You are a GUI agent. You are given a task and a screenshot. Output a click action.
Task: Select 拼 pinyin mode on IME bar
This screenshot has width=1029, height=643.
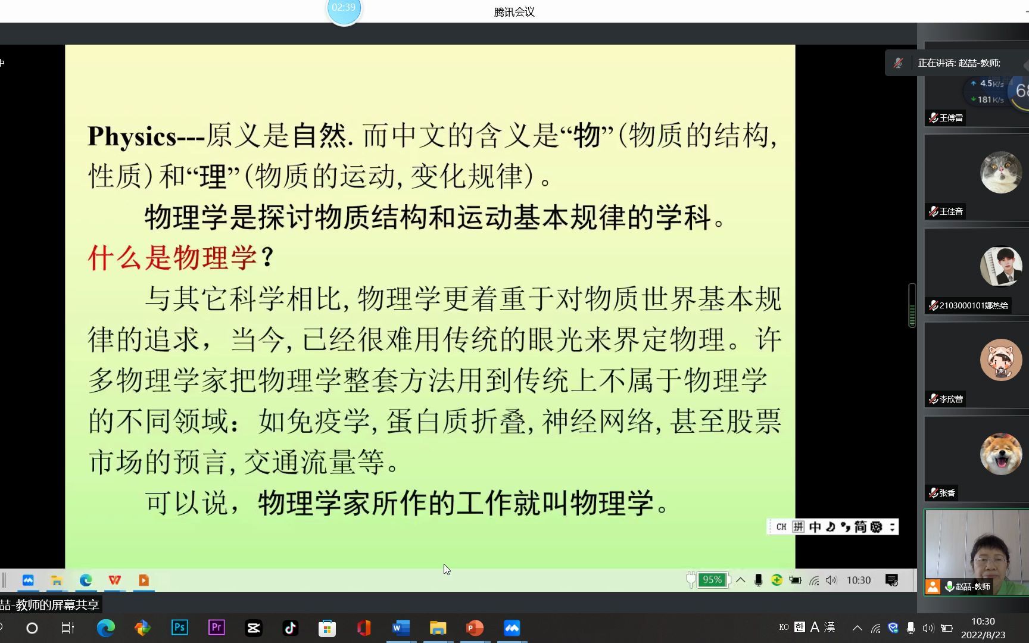tap(799, 527)
